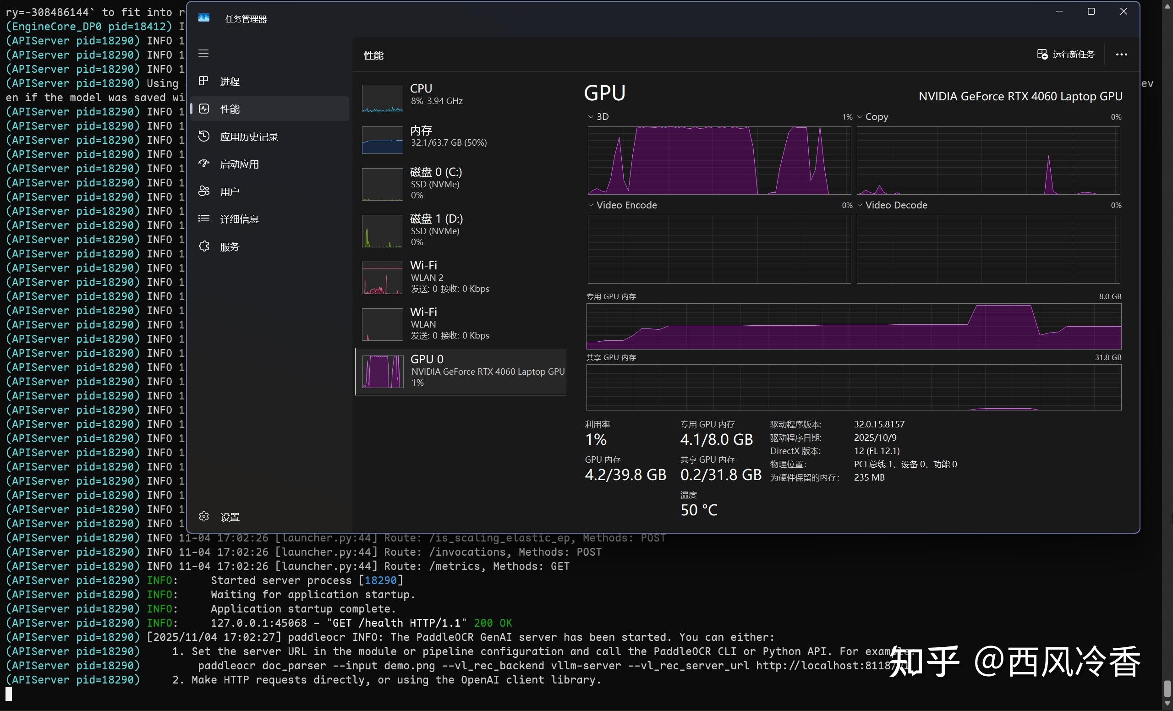Screen dimensions: 1173x711
Task: Expand the Video Decode engine dropdown
Action: coord(860,205)
